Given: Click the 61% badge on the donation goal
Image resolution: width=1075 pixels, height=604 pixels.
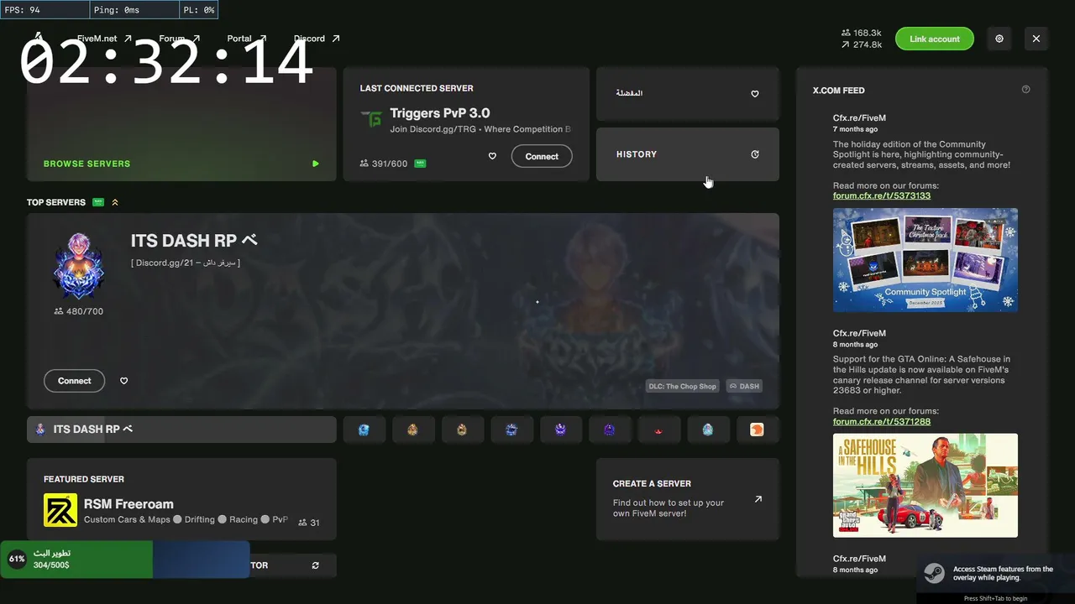Looking at the screenshot, I should tap(17, 559).
